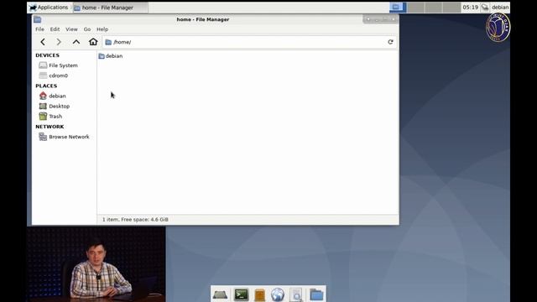Viewport: 537px width, 302px height.
Task: Click the network status icon in the panel
Action: pos(485,8)
